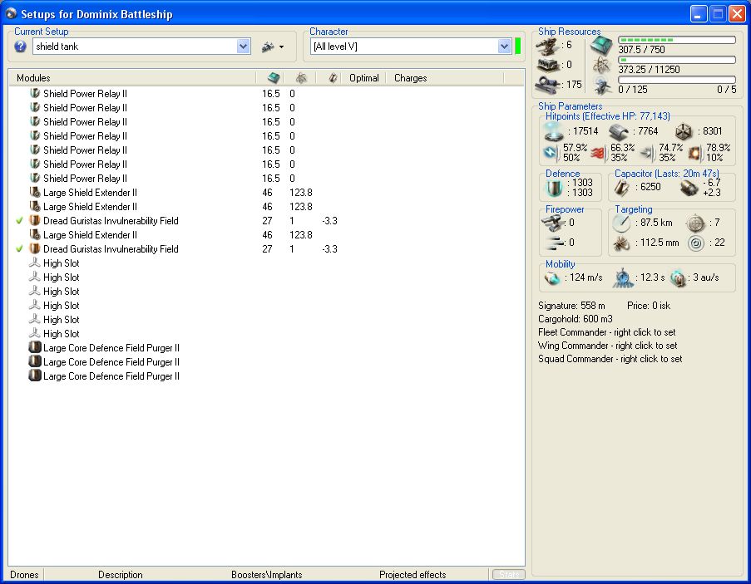Open the ship setup actions icon menu
The width and height of the screenshot is (751, 584).
tap(272, 47)
